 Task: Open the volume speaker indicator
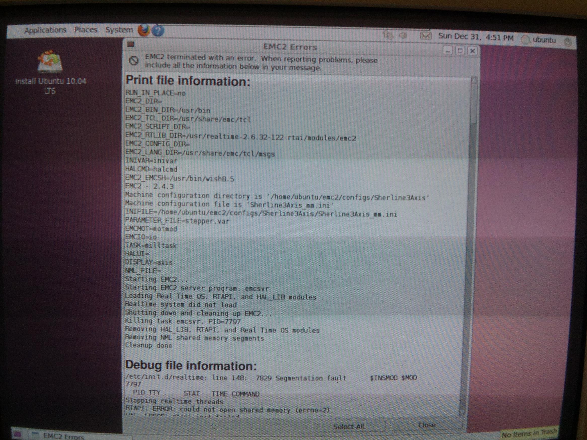click(403, 35)
